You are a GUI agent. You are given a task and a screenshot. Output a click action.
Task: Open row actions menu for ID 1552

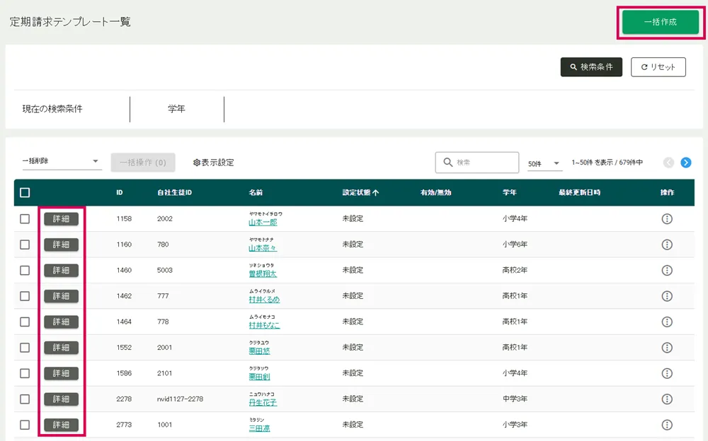point(666,348)
